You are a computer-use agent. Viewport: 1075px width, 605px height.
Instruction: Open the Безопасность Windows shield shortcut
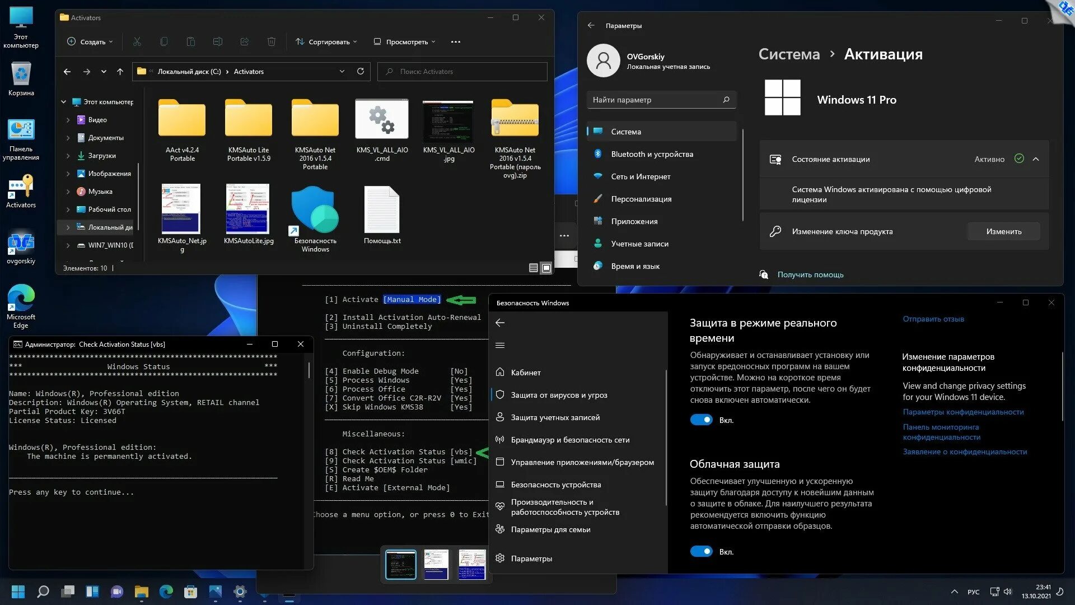pyautogui.click(x=315, y=210)
